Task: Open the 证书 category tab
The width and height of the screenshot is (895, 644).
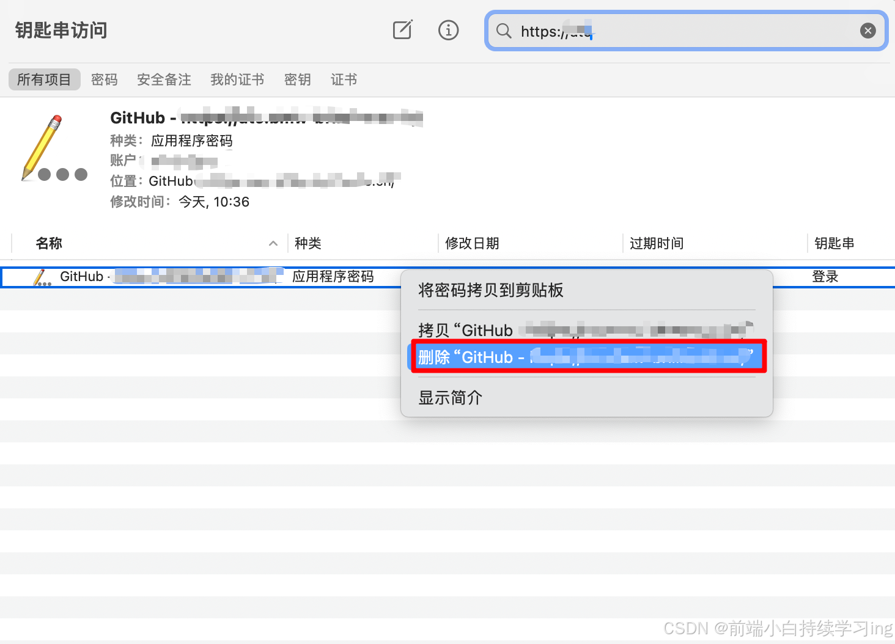Action: [x=343, y=79]
